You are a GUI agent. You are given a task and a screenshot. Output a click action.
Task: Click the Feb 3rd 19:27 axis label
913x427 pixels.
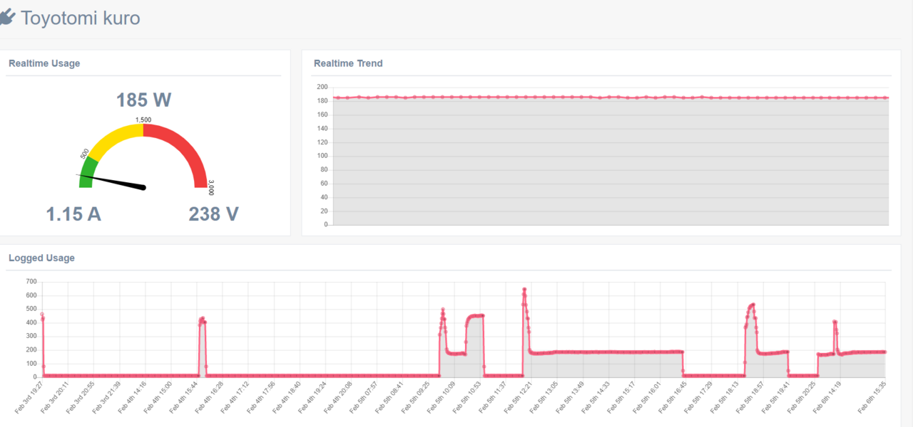pos(28,397)
